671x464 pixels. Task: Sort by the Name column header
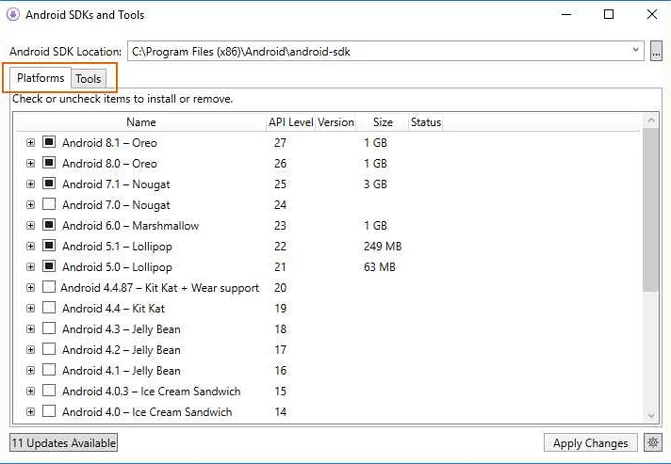click(141, 122)
